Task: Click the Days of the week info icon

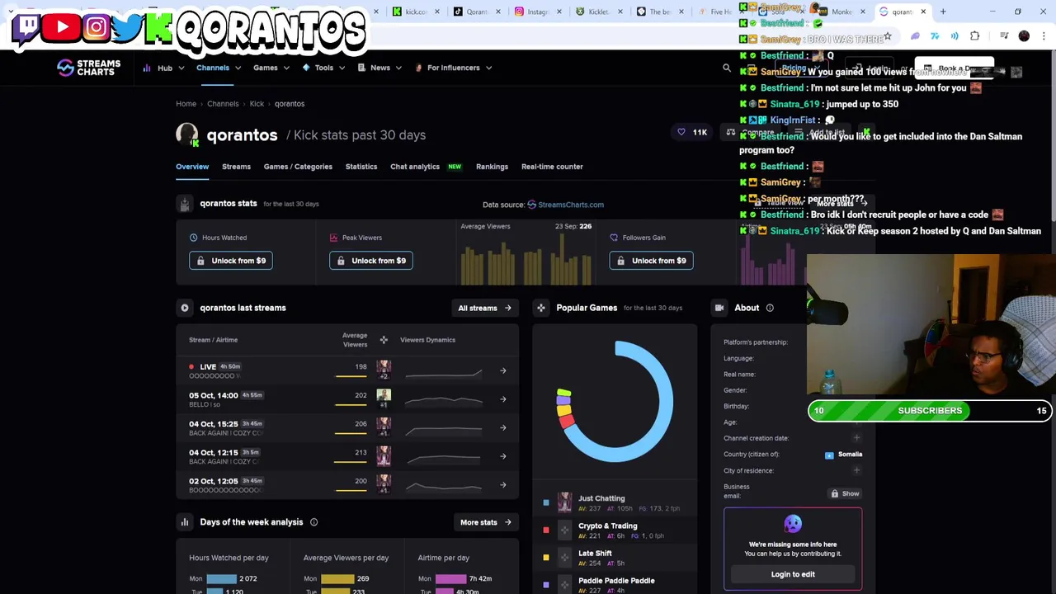Action: coord(313,522)
